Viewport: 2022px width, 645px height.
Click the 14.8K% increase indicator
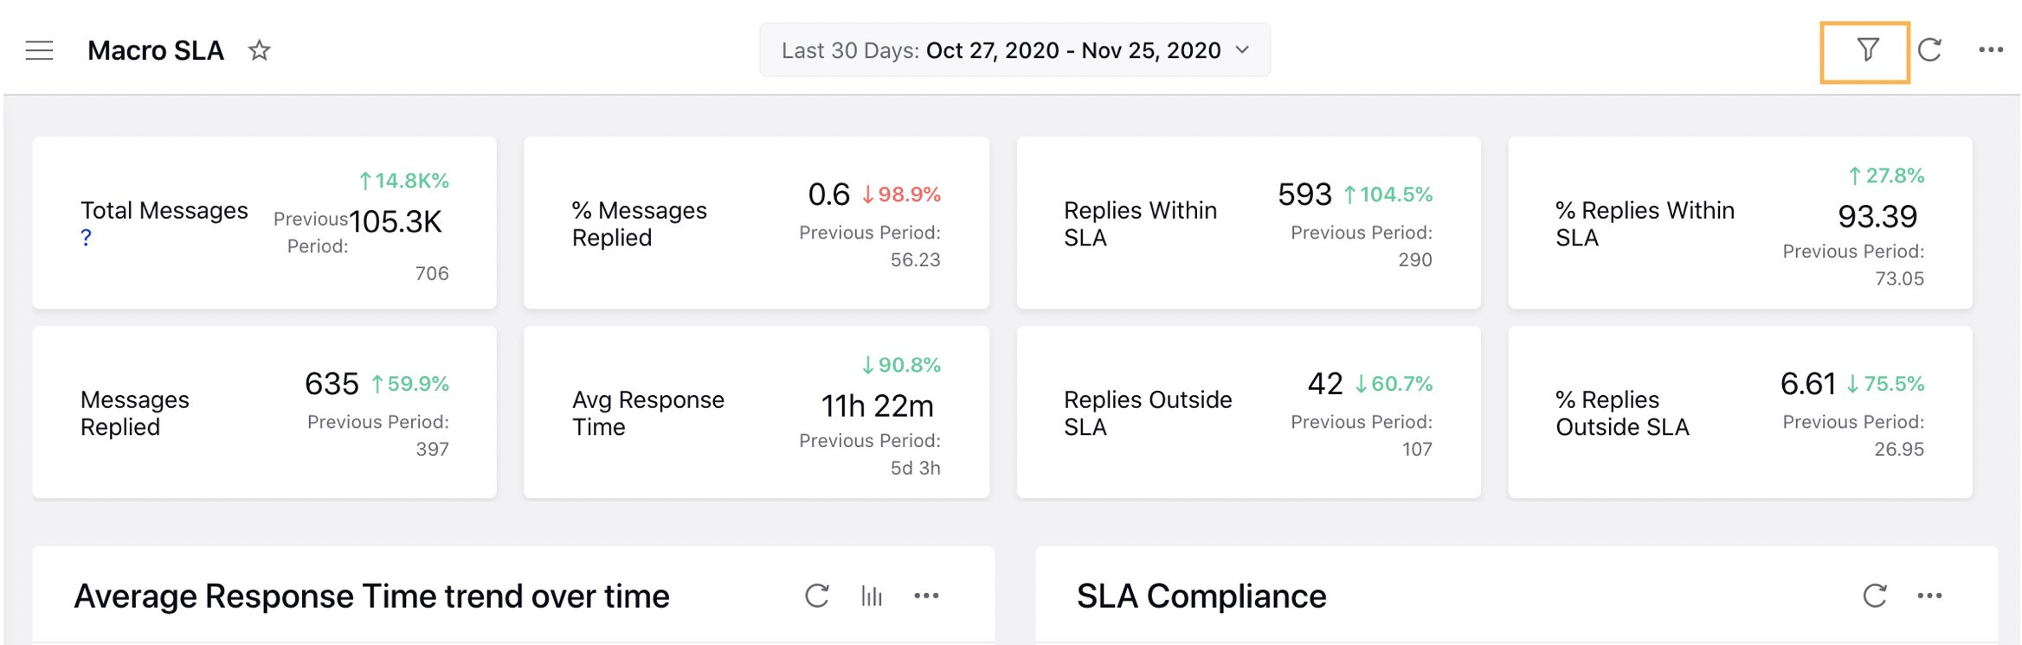pyautogui.click(x=404, y=181)
